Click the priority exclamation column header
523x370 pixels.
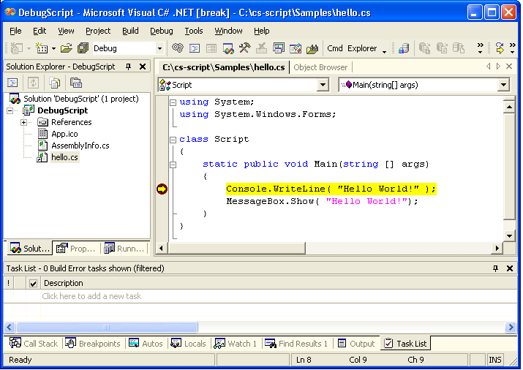9,283
